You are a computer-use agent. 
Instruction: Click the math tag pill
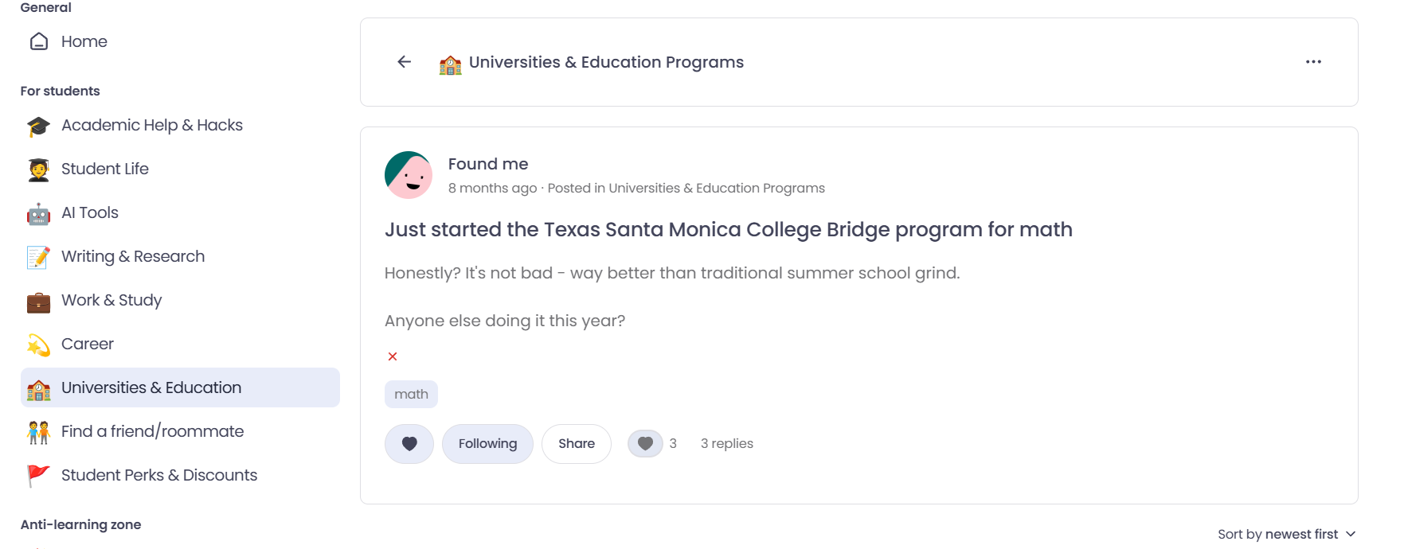(411, 394)
